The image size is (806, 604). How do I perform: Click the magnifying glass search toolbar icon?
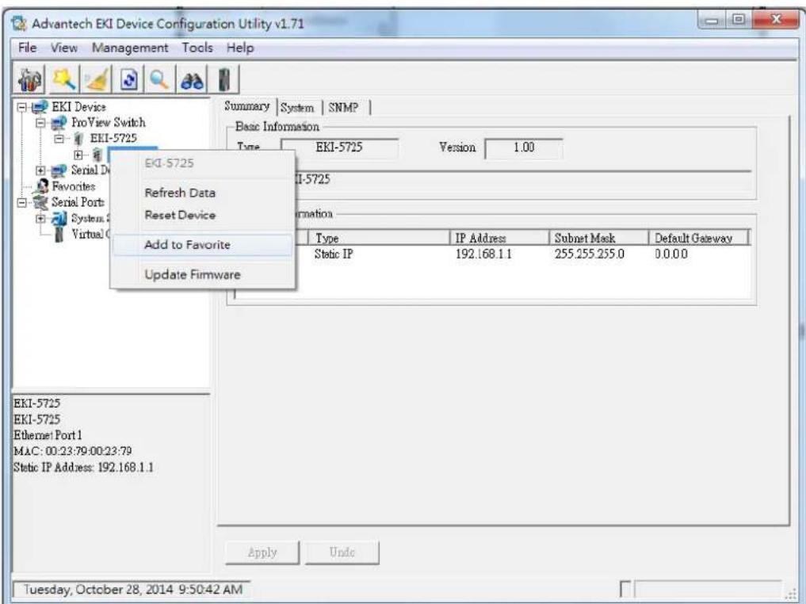pos(159,80)
